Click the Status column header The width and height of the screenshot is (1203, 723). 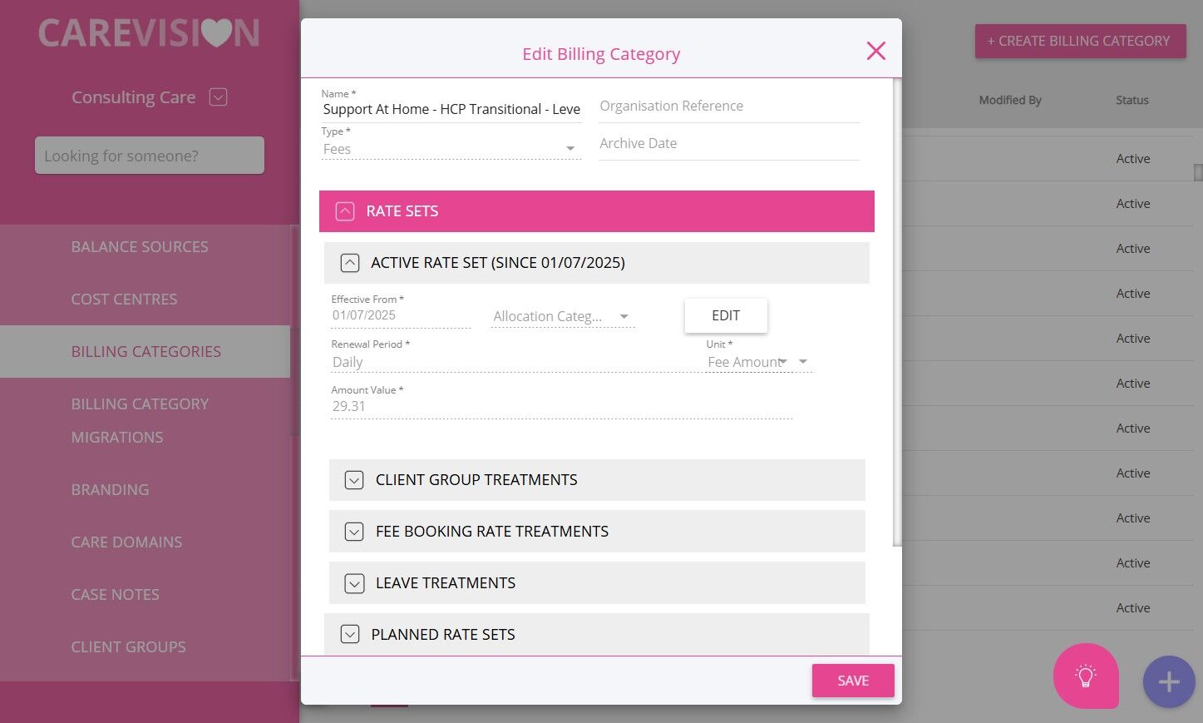point(1132,100)
